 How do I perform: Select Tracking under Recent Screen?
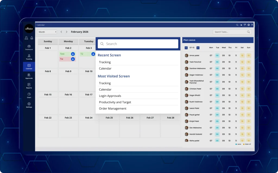tap(138, 62)
